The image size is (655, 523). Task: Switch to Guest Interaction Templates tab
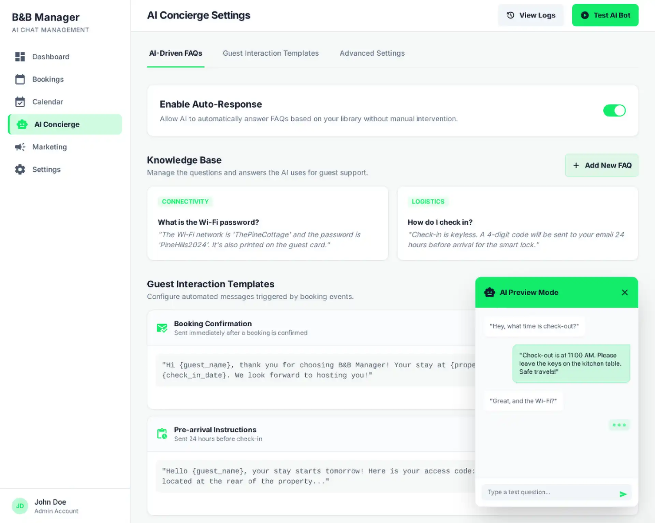(271, 53)
